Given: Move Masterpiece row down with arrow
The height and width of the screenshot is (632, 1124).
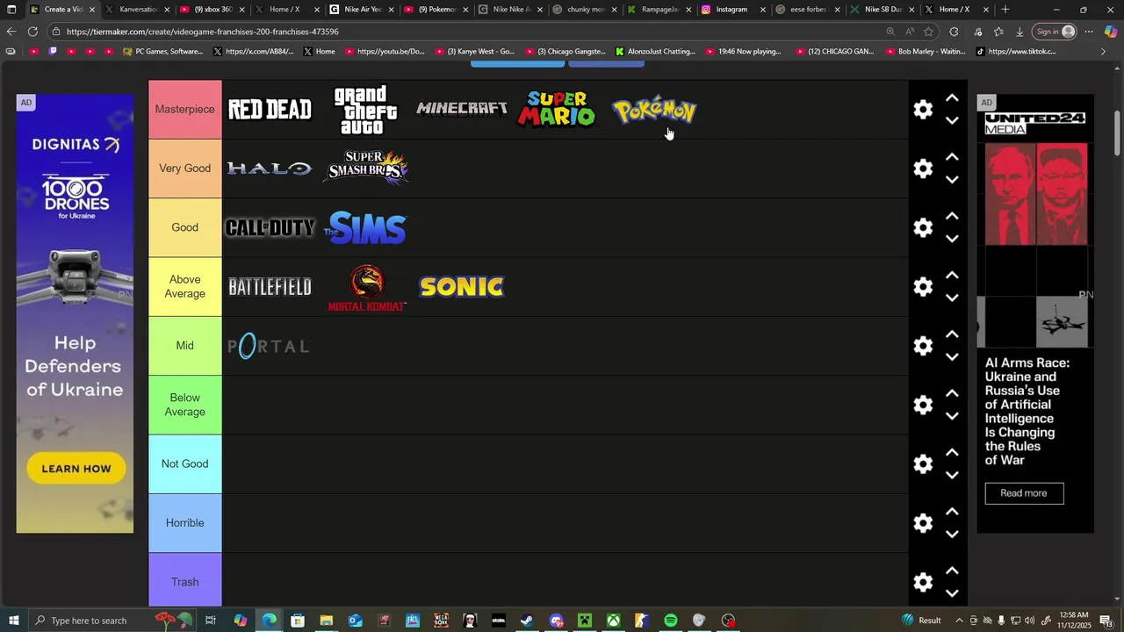Looking at the screenshot, I should tap(952, 121).
